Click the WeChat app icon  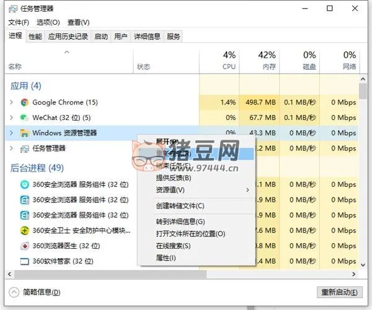(24, 118)
